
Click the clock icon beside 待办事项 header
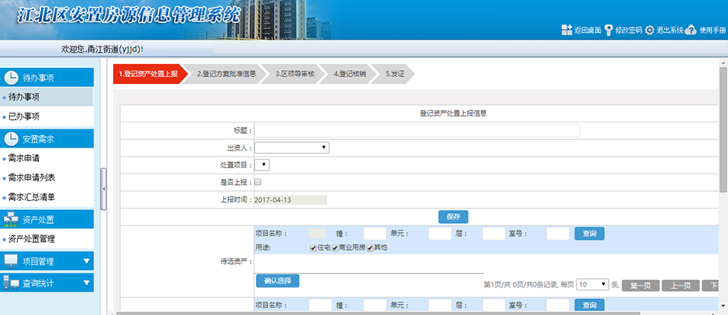(x=11, y=77)
